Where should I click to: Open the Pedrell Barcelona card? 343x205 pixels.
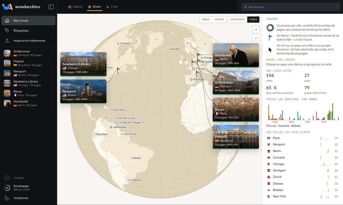click(236, 137)
